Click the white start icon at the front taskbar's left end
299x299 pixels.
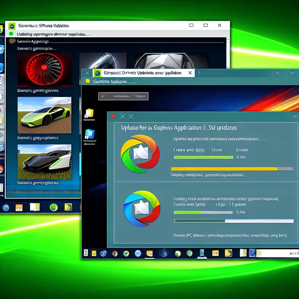(x=86, y=253)
